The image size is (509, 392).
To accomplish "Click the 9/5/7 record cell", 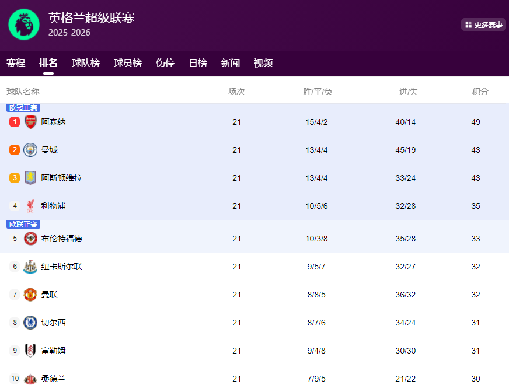I will point(316,267).
